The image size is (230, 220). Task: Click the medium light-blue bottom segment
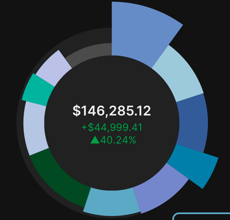tap(112, 203)
